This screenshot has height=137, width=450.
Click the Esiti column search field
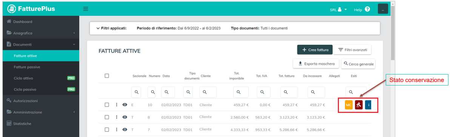tap(356, 92)
